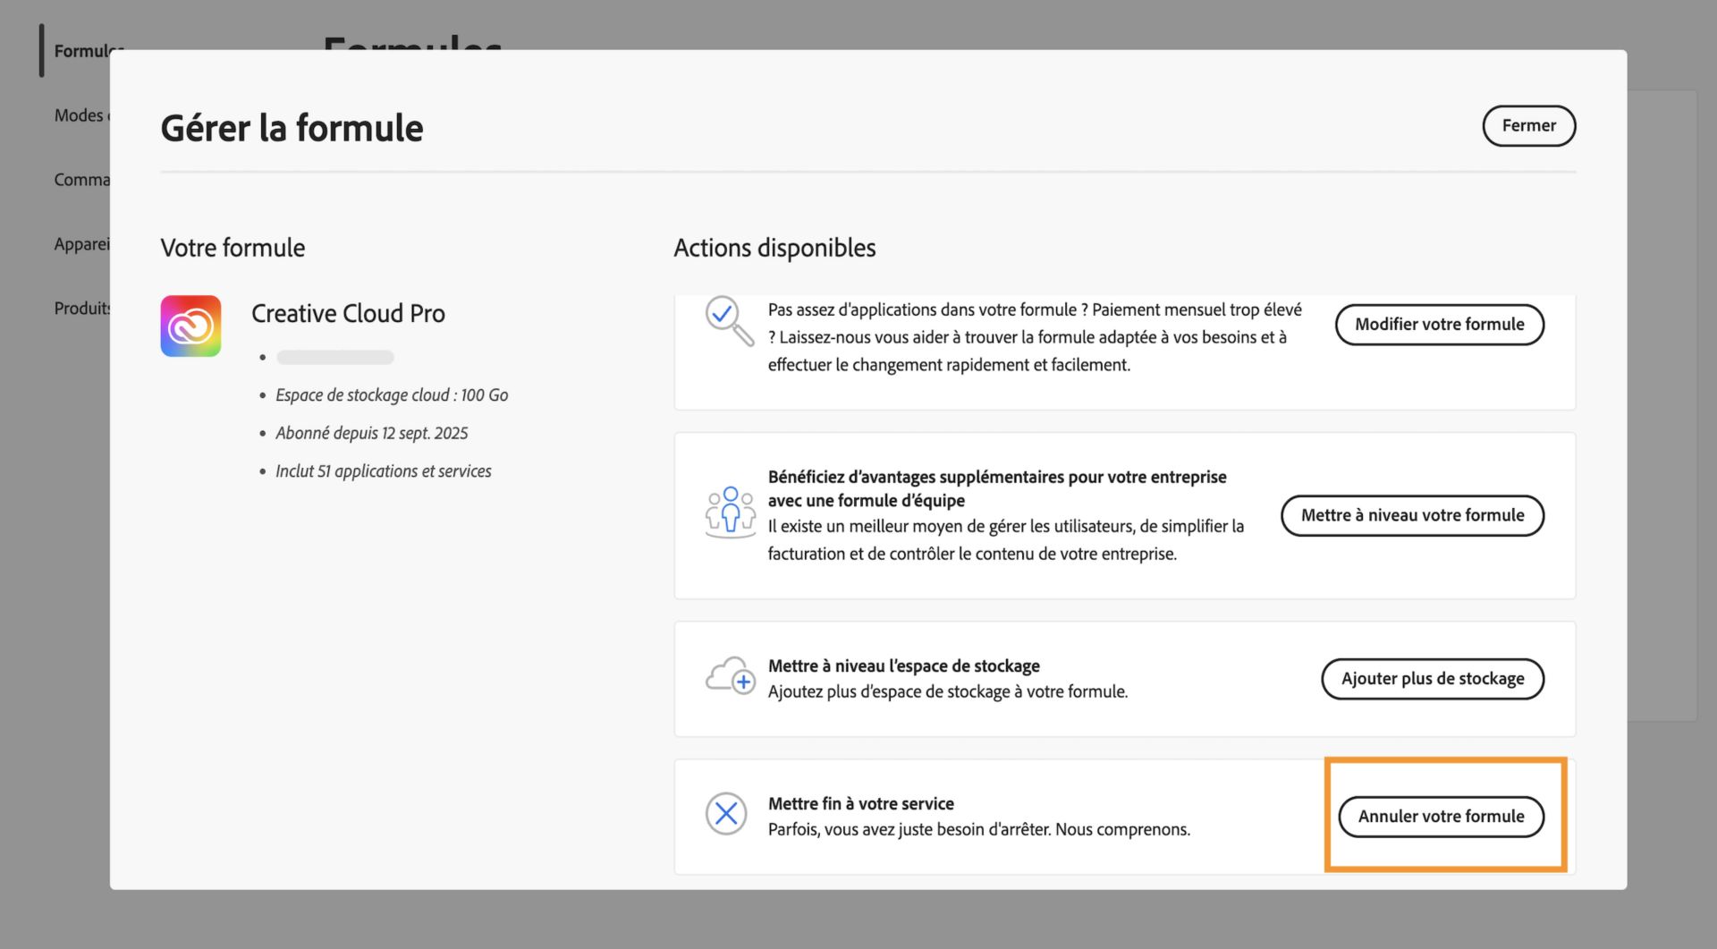Click Annuler votre formule button
Image resolution: width=1717 pixels, height=949 pixels.
(x=1441, y=817)
